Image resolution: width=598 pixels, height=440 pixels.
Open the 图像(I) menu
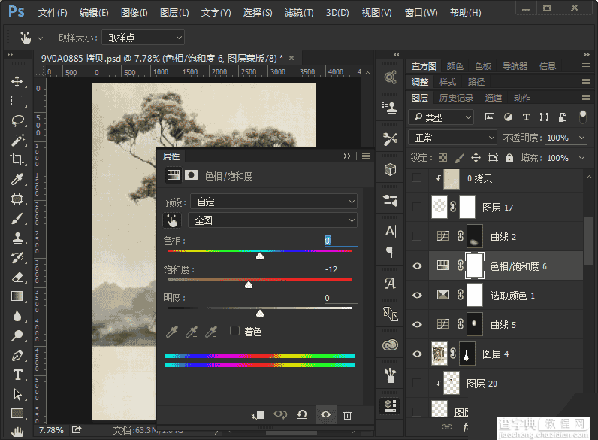(x=134, y=13)
